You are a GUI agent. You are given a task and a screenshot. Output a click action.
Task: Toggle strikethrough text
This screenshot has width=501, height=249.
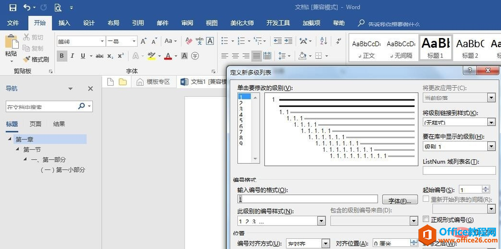[x=100, y=56]
